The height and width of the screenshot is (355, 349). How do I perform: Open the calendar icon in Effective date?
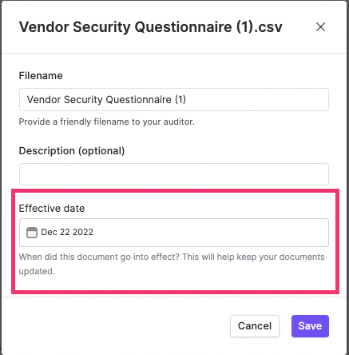point(32,233)
